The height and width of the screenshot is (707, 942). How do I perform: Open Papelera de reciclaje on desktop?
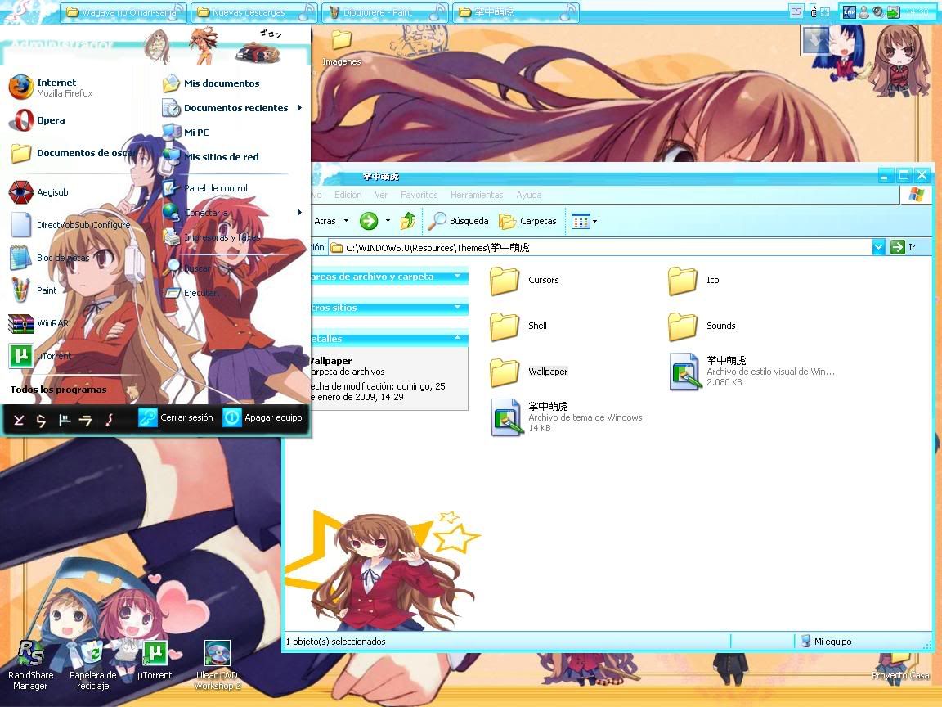pos(92,665)
